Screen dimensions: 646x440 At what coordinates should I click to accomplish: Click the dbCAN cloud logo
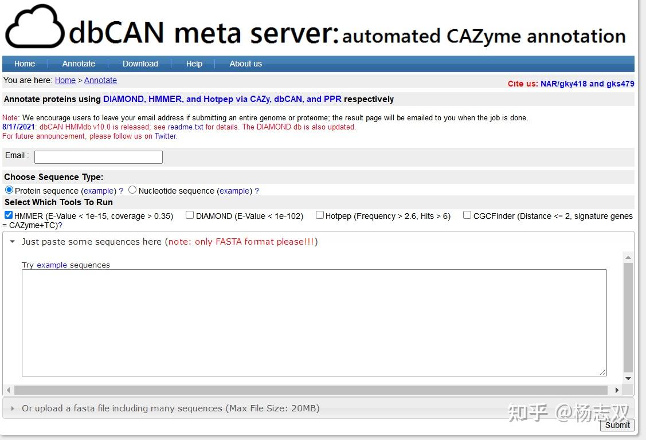pos(34,26)
